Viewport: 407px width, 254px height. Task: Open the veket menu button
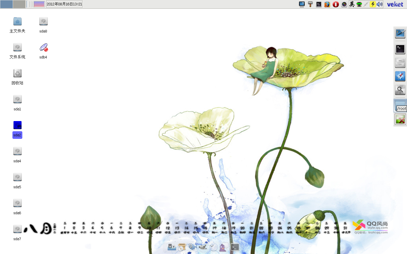pos(395,4)
